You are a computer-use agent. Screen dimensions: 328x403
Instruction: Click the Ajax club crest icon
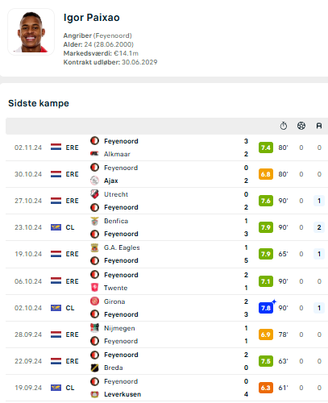tap(94, 181)
